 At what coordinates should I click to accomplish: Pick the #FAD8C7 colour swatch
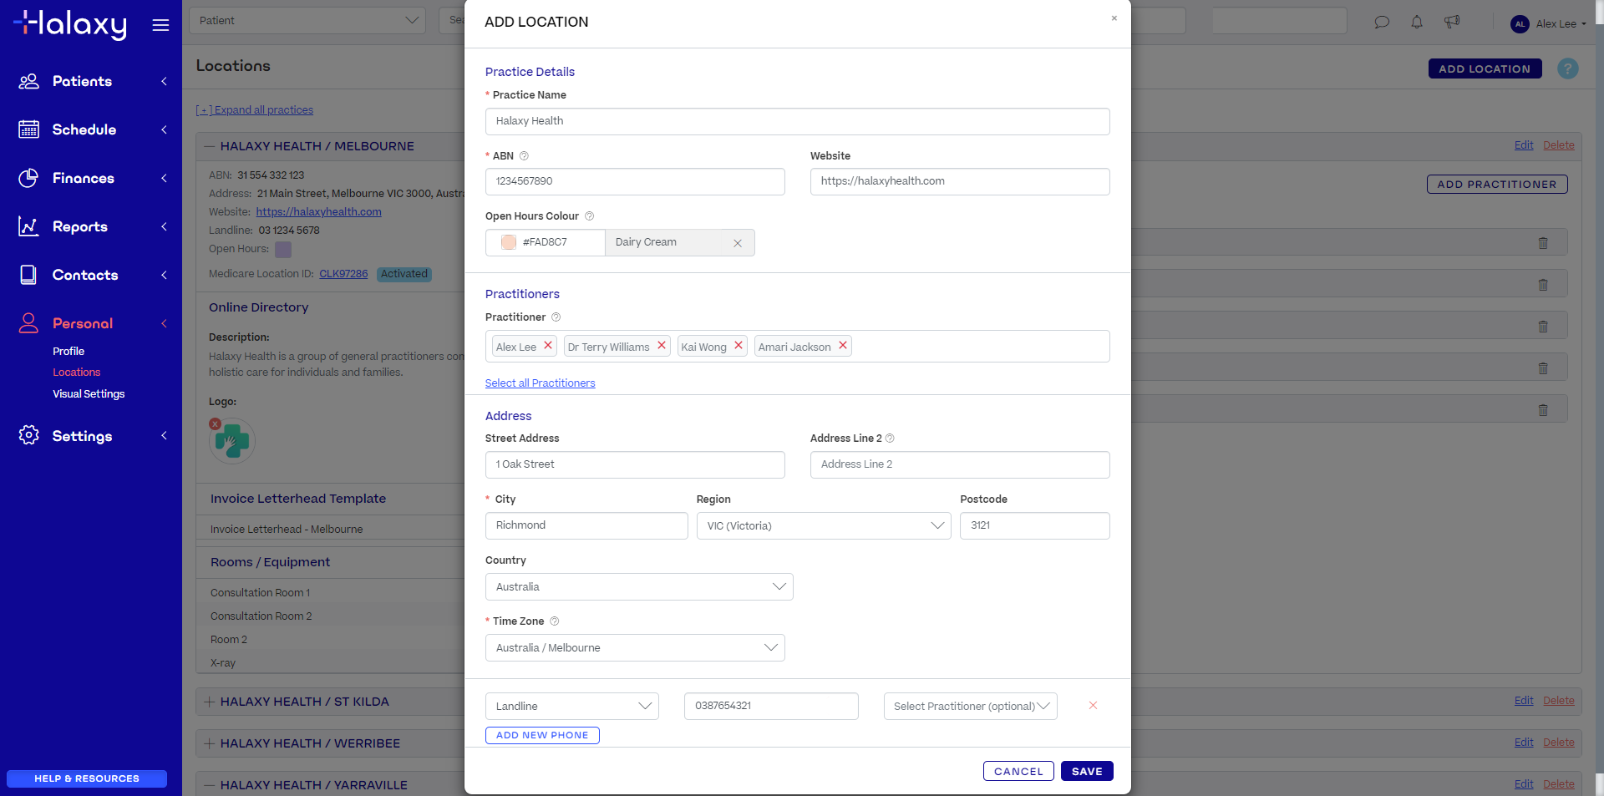[509, 242]
